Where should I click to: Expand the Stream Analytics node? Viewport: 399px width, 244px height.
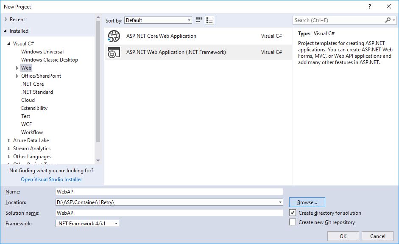click(x=9, y=149)
